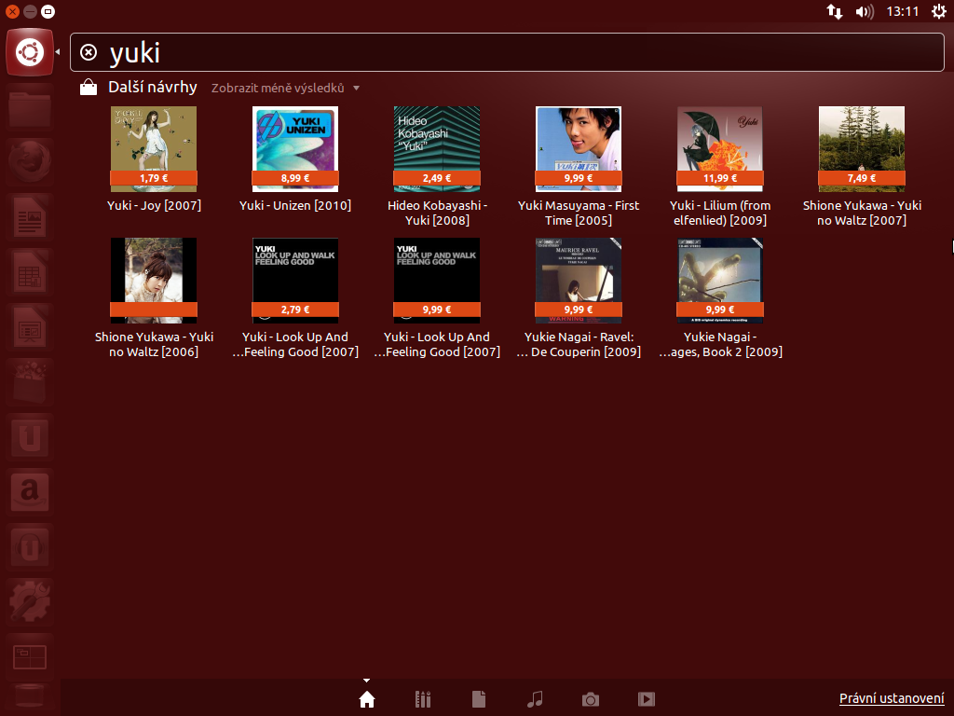954x716 pixels.
Task: Open Amazon launcher icon
Action: coord(30,492)
